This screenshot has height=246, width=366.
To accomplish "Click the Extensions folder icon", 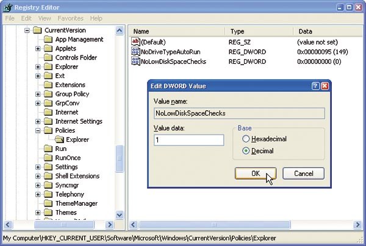I will click(x=48, y=85).
